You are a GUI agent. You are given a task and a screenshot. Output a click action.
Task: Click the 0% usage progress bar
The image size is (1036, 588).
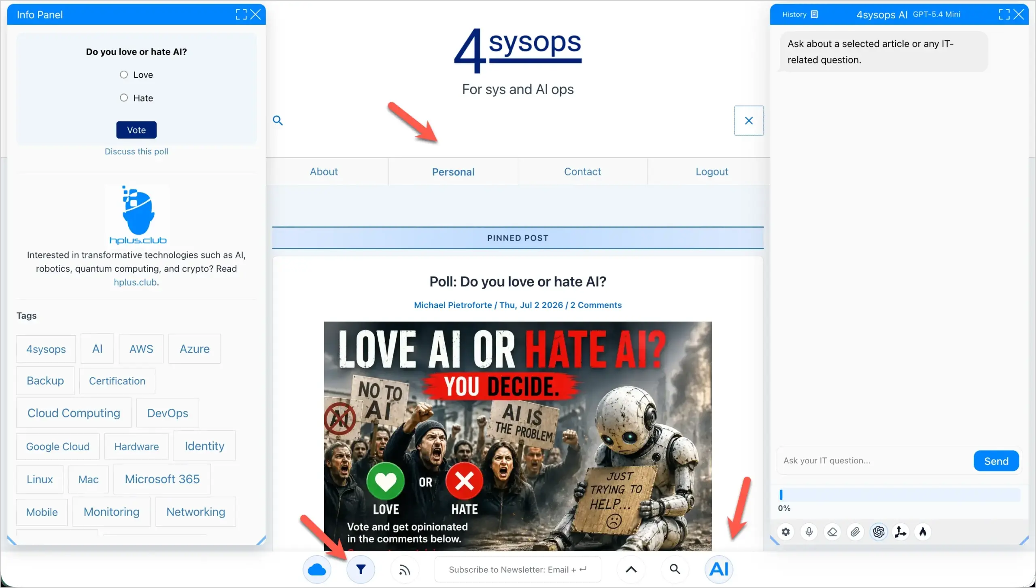899,495
